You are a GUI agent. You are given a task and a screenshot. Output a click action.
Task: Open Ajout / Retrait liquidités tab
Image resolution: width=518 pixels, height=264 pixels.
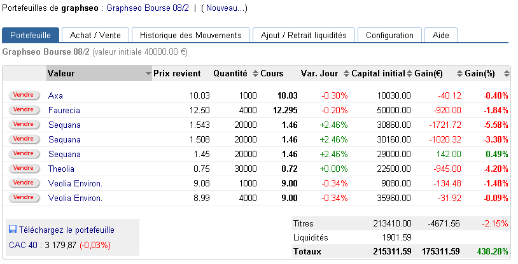coord(304,36)
